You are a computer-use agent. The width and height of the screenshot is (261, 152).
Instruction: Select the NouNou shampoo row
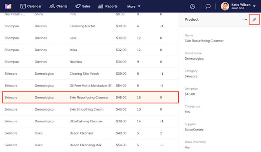click(x=89, y=62)
